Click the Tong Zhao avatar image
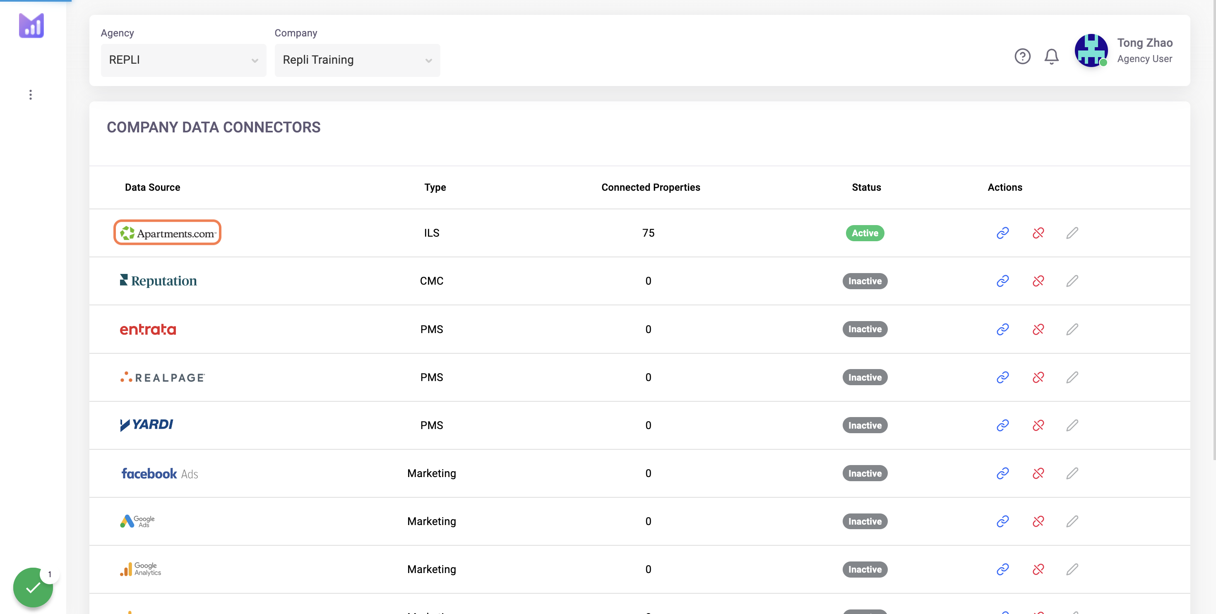Screen dimensions: 1216x614 click(x=1091, y=50)
